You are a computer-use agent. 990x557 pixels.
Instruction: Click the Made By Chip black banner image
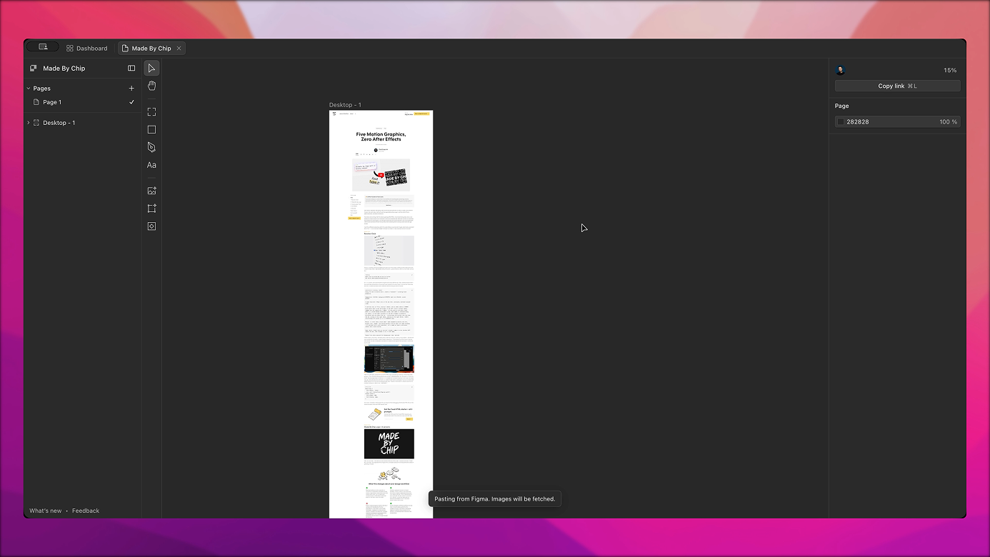389,443
